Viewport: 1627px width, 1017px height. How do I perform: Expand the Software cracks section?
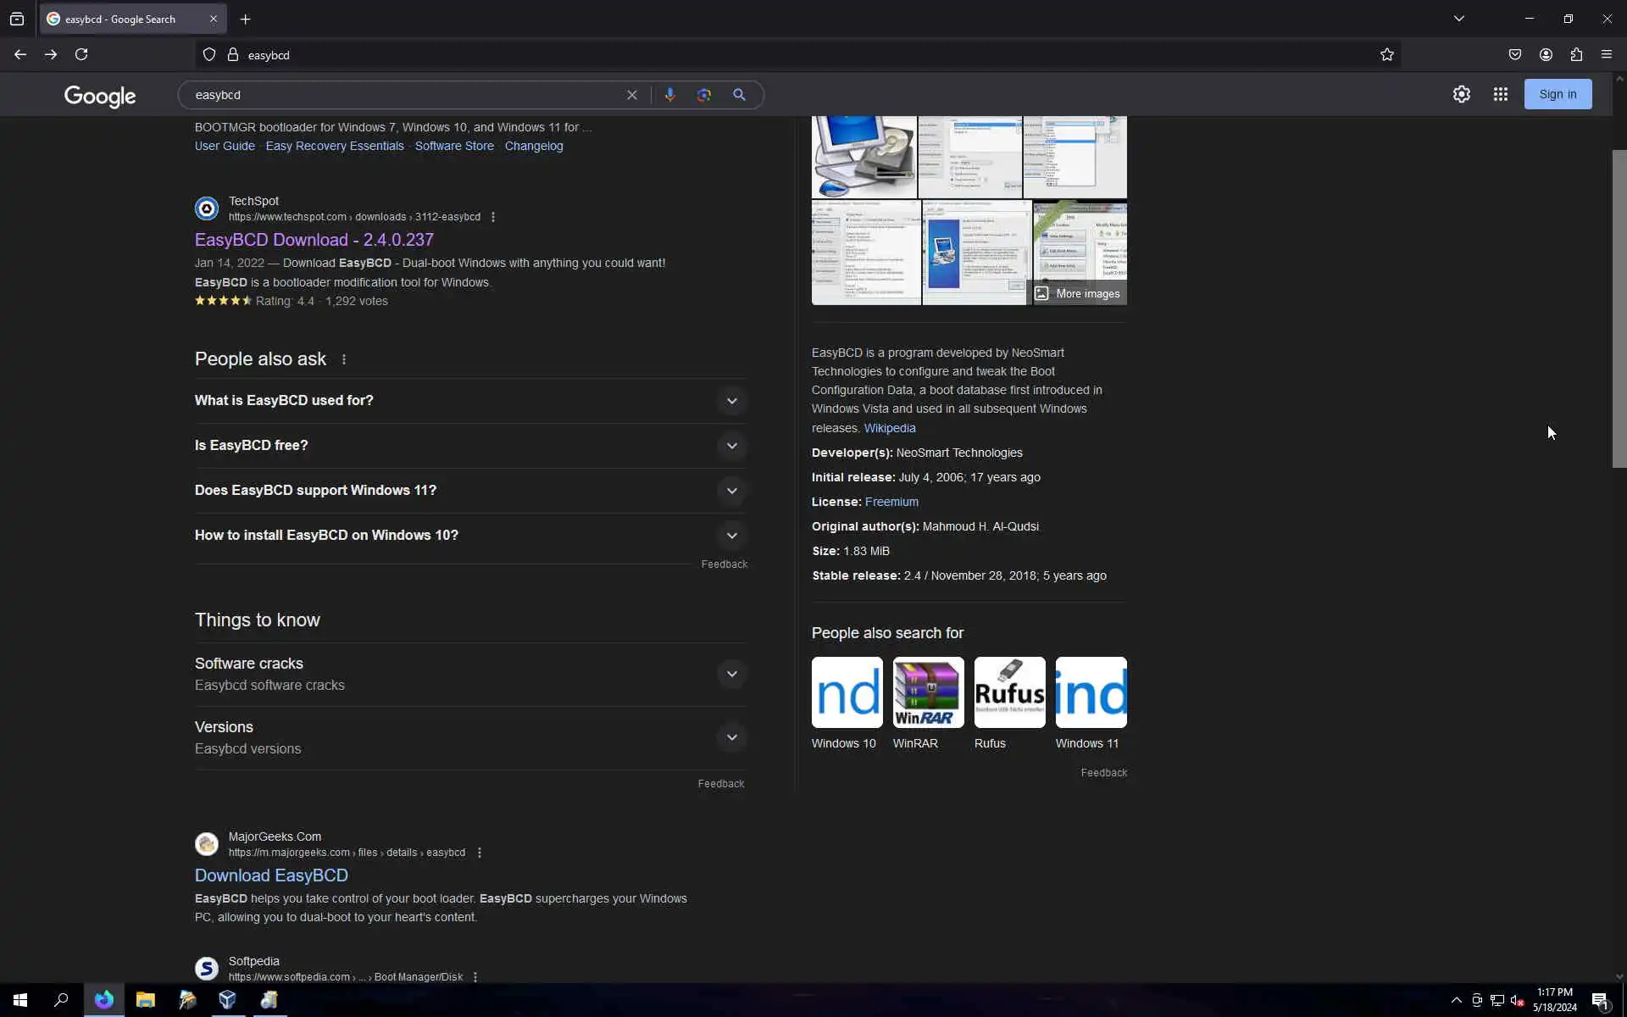pos(731,675)
